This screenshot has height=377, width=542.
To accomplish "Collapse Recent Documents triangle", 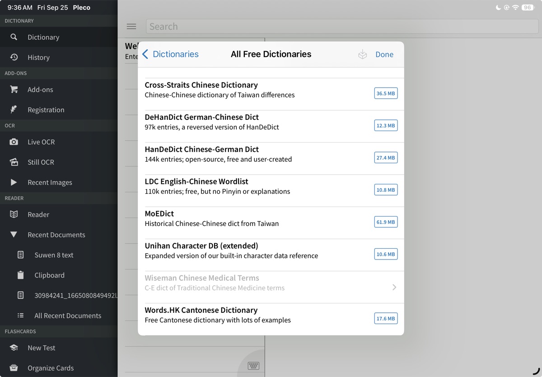I will [14, 235].
